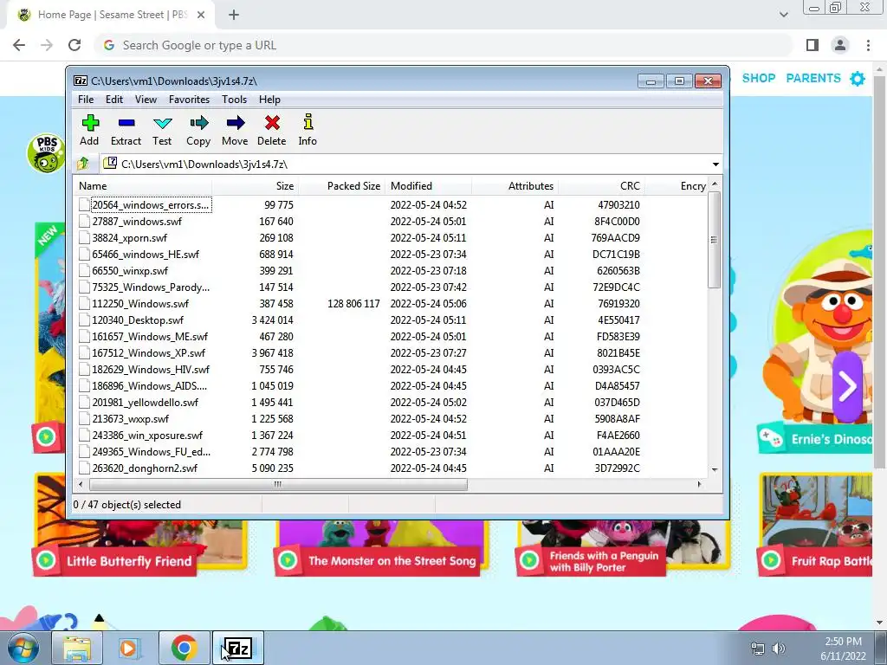Open Chrome's tab search chevron
Viewport: 887px width, 665px height.
click(783, 16)
